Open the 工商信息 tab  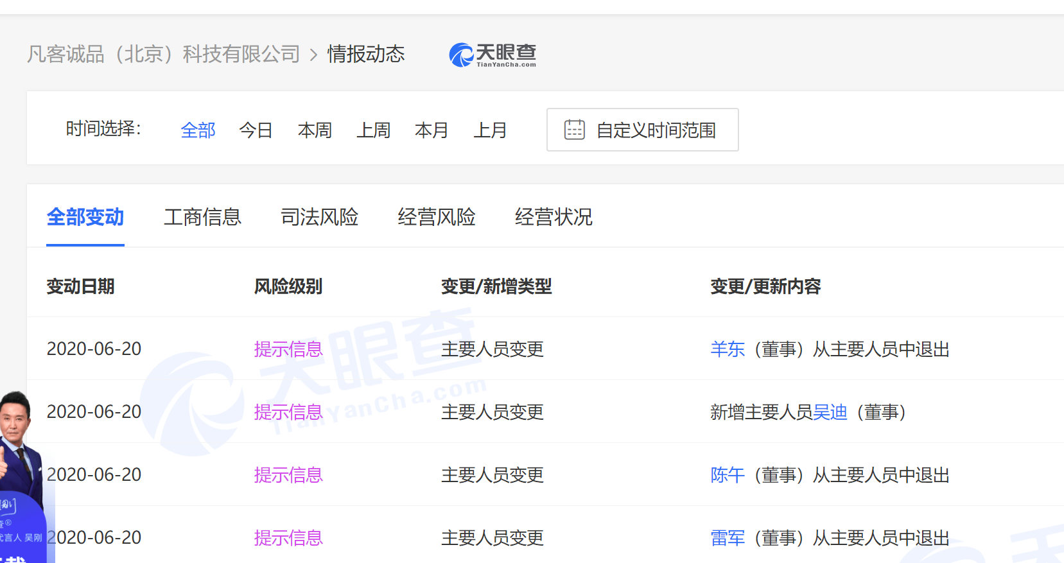click(202, 217)
